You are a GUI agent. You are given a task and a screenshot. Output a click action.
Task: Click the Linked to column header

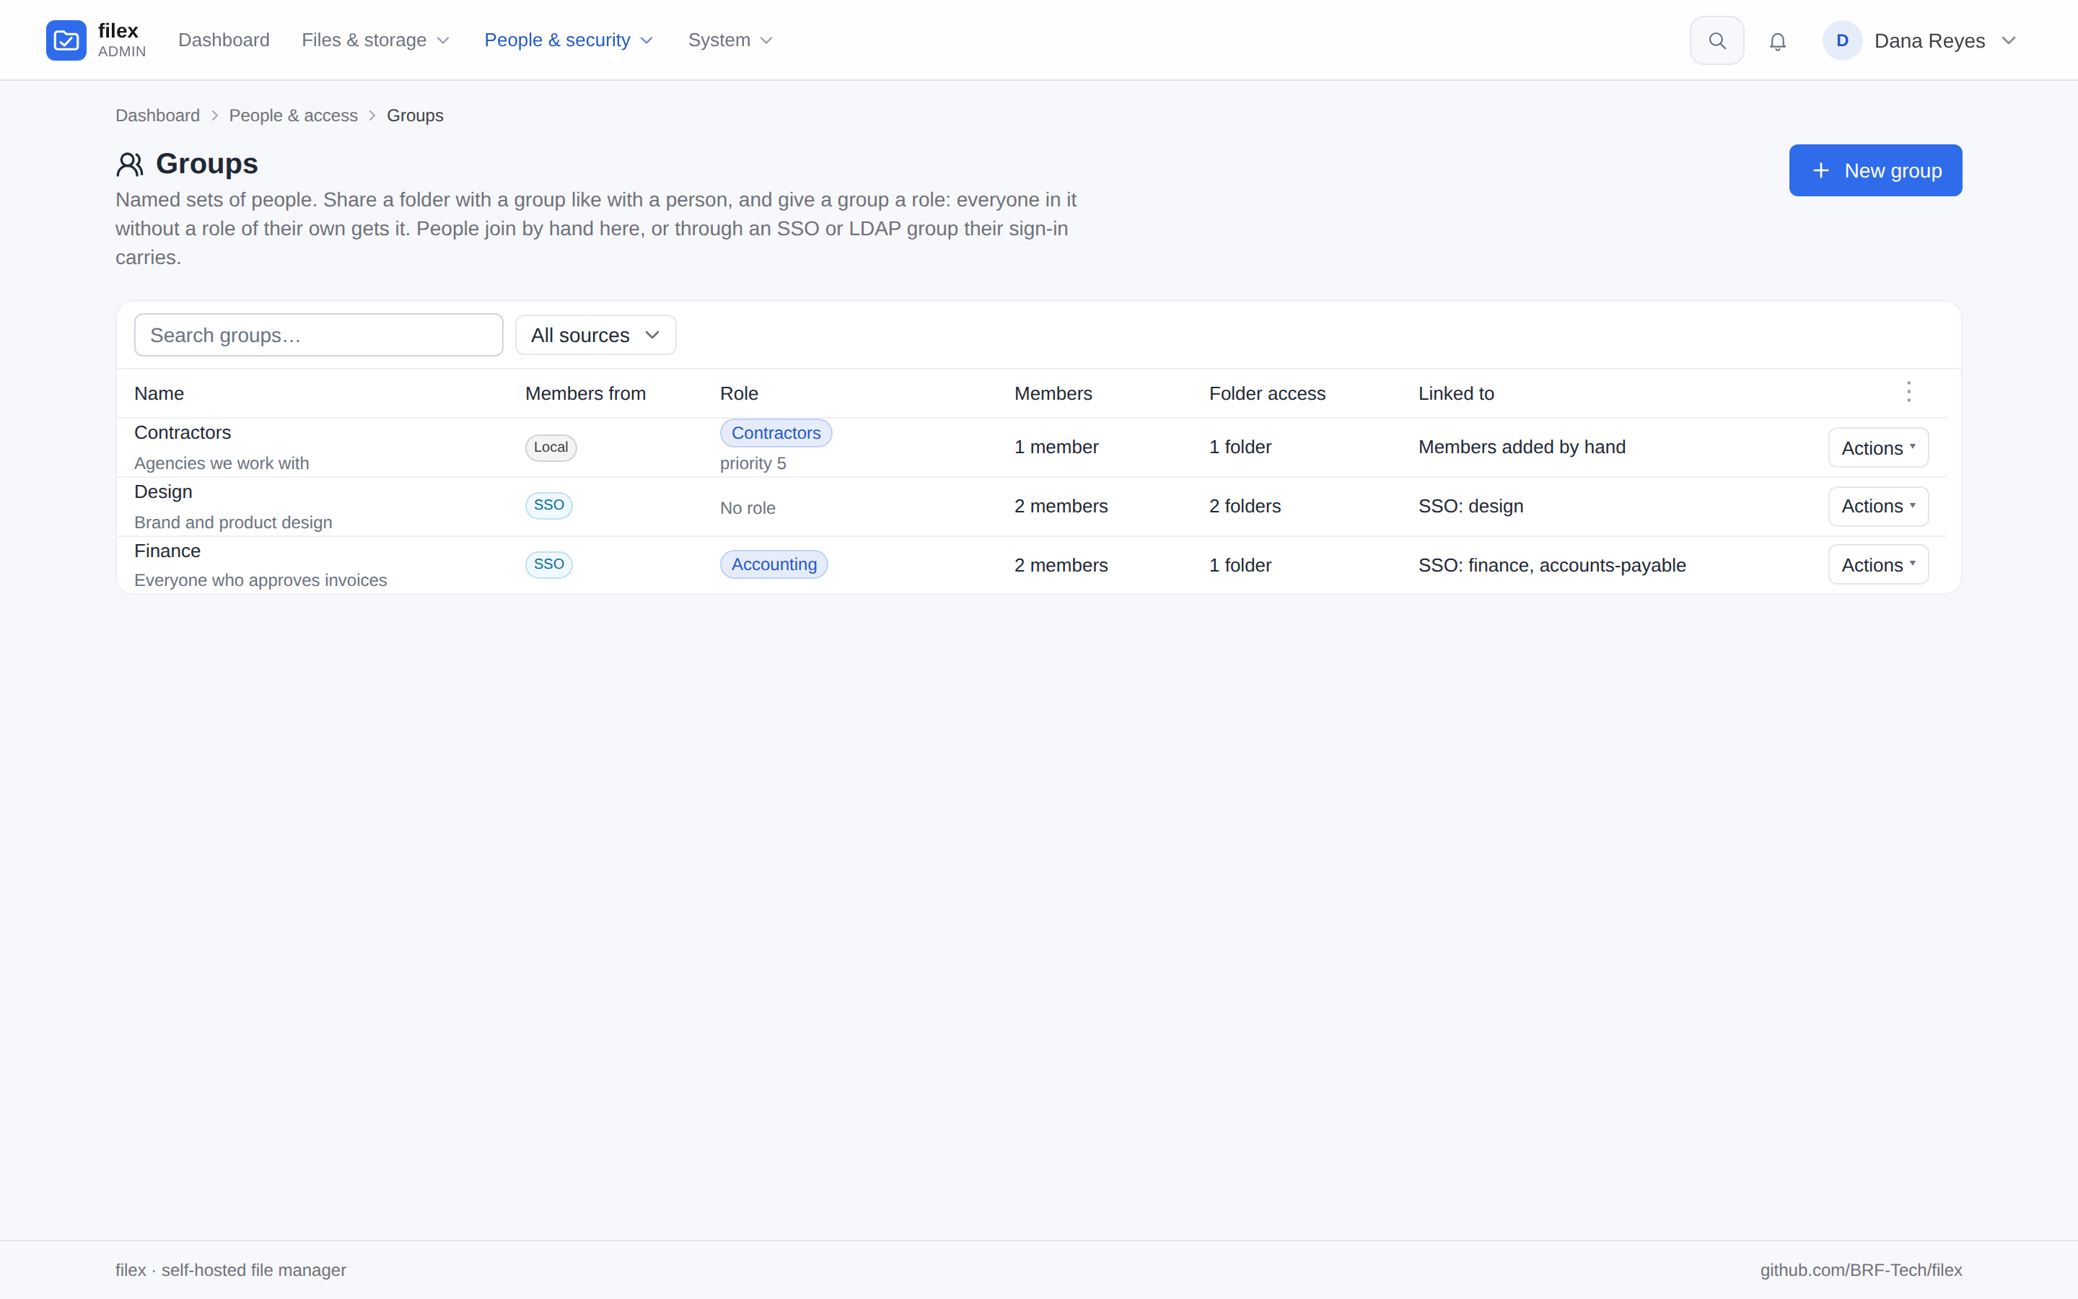(x=1456, y=393)
